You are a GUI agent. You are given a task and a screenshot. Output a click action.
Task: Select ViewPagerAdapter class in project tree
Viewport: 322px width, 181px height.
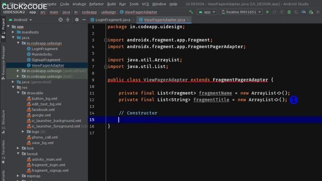click(45, 65)
